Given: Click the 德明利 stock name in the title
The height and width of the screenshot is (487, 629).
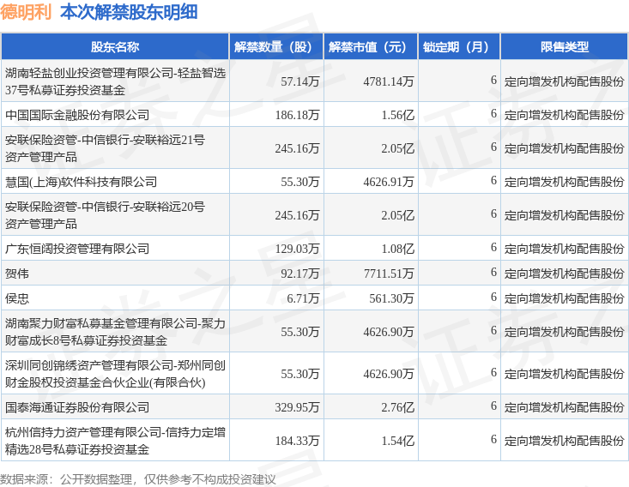Looking at the screenshot, I should (x=26, y=12).
